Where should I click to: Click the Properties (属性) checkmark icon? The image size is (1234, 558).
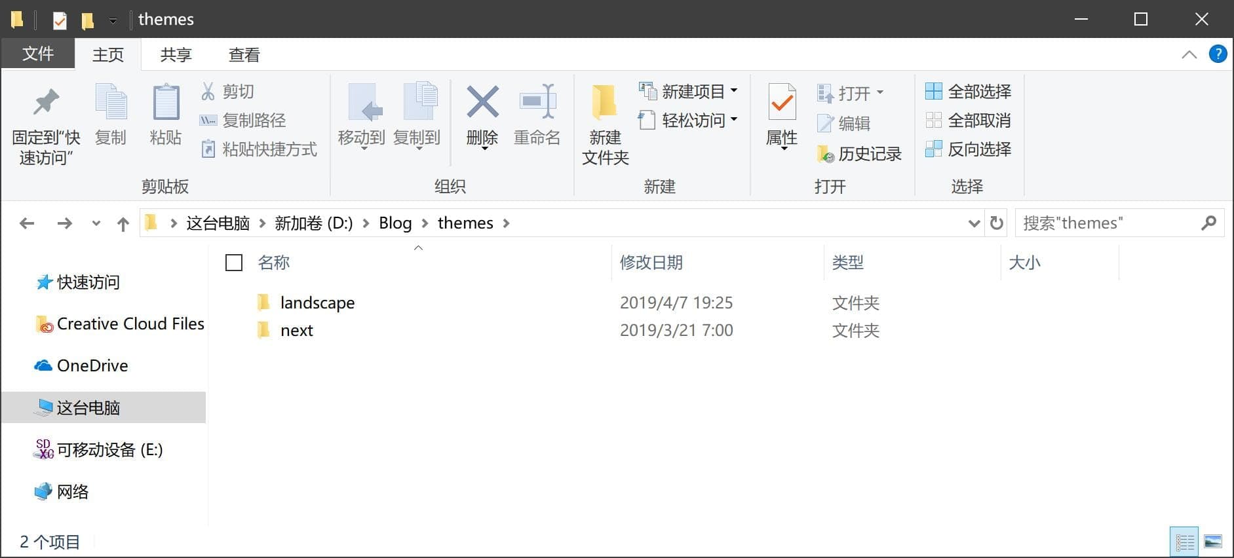point(782,103)
